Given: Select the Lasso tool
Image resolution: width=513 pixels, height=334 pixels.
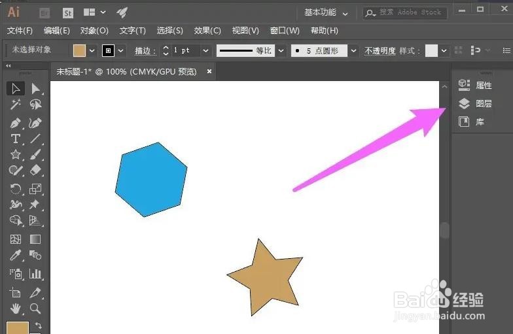Looking at the screenshot, I should pos(35,105).
